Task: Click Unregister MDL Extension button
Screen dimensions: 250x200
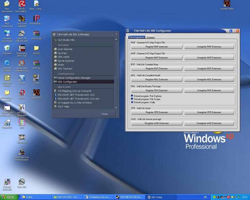Action: pos(209,80)
